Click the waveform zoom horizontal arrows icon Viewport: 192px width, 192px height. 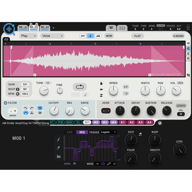coord(188,43)
